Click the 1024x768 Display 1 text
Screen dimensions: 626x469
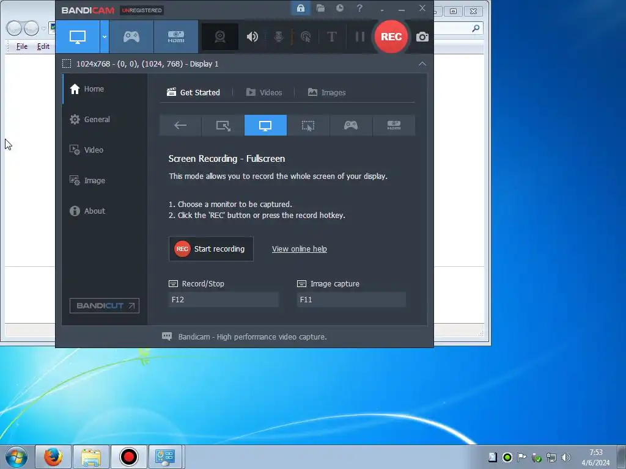coord(147,64)
